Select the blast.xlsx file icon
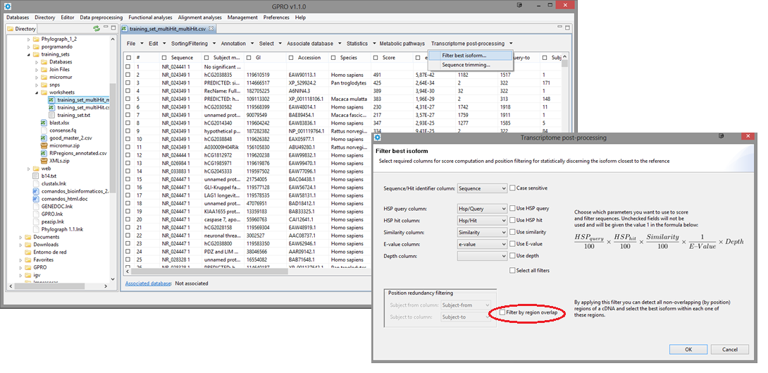Viewport: 768px width, 373px height. [44, 123]
